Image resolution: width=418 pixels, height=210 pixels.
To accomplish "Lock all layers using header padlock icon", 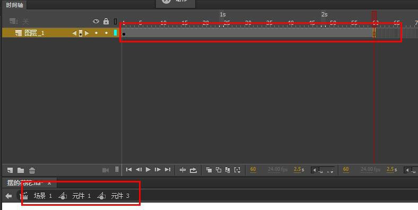I will tap(106, 21).
